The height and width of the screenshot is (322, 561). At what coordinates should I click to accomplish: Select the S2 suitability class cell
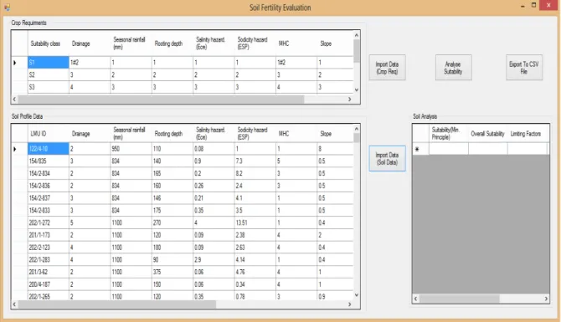(x=49, y=74)
